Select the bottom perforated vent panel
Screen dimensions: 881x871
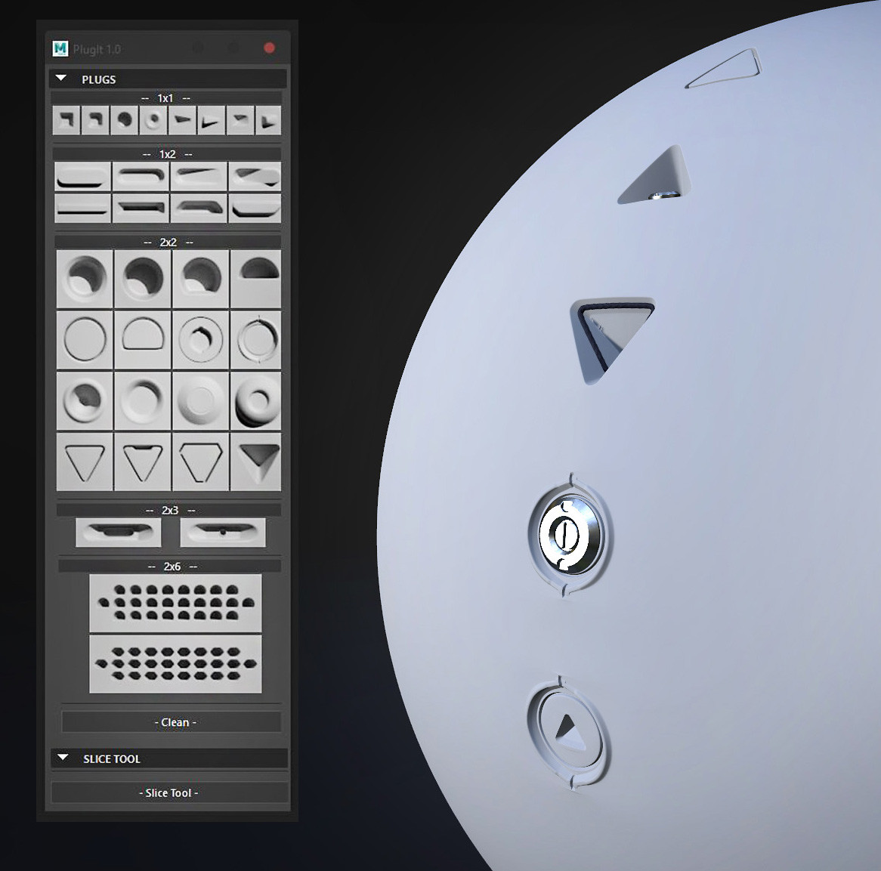175,664
